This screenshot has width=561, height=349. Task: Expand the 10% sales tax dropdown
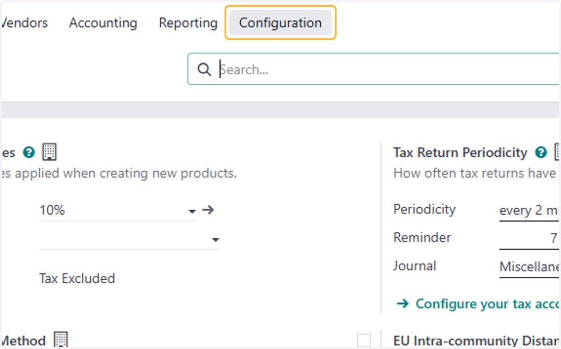[x=192, y=211]
